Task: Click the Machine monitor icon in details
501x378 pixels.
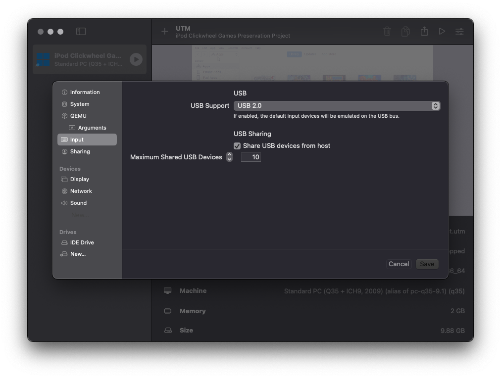Action: (x=168, y=290)
